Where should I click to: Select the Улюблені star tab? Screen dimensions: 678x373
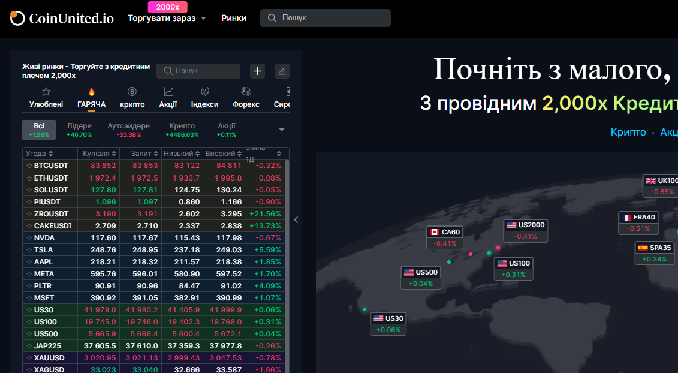tap(46, 98)
